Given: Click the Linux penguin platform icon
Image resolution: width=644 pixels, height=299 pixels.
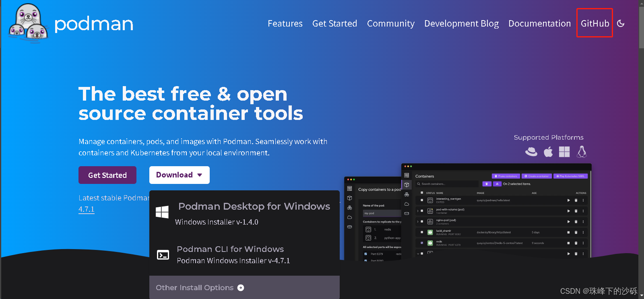Looking at the screenshot, I should click(x=582, y=151).
